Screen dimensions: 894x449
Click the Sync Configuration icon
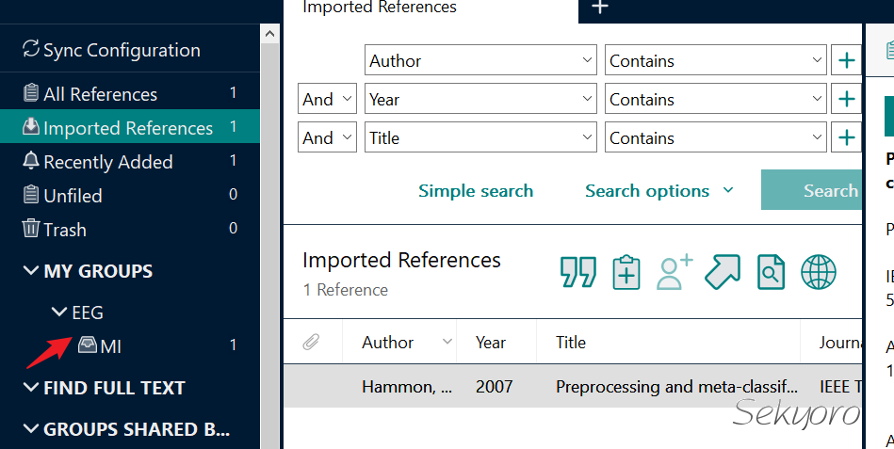31,50
